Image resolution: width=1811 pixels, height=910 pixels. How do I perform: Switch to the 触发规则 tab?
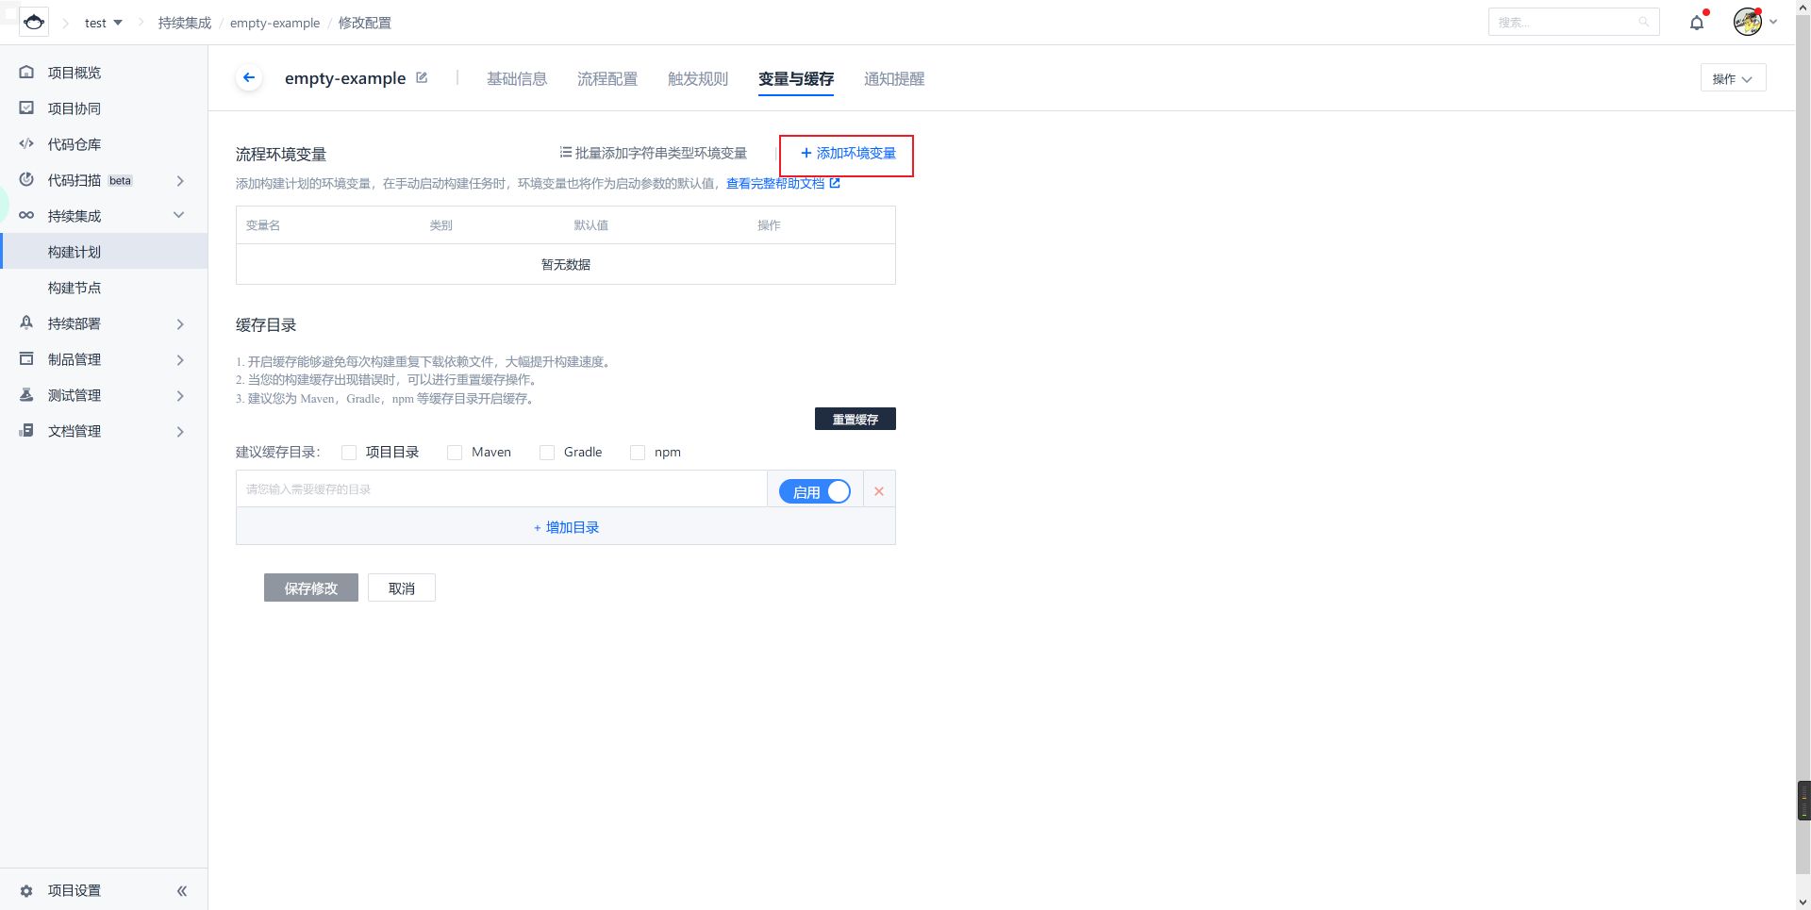click(698, 79)
